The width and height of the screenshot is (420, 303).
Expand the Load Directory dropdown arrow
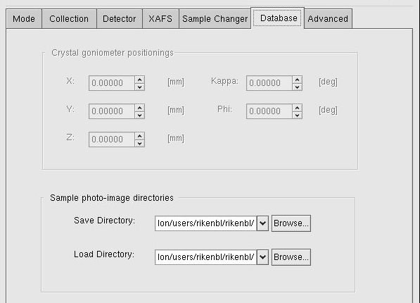(262, 256)
